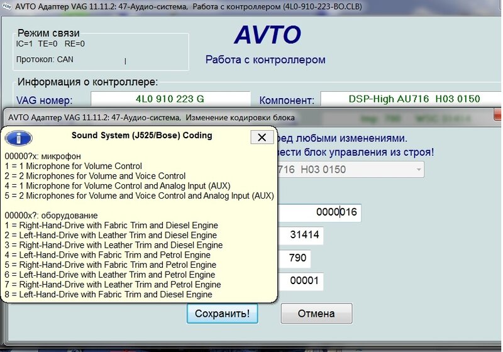Click 'Right-Hand-Drive with Fabric Trim and Petrol Engine'

point(118,265)
